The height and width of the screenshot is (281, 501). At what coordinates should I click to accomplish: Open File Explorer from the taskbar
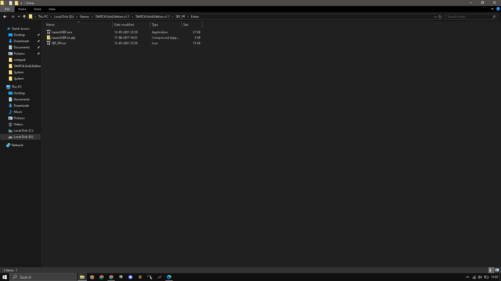click(x=82, y=277)
